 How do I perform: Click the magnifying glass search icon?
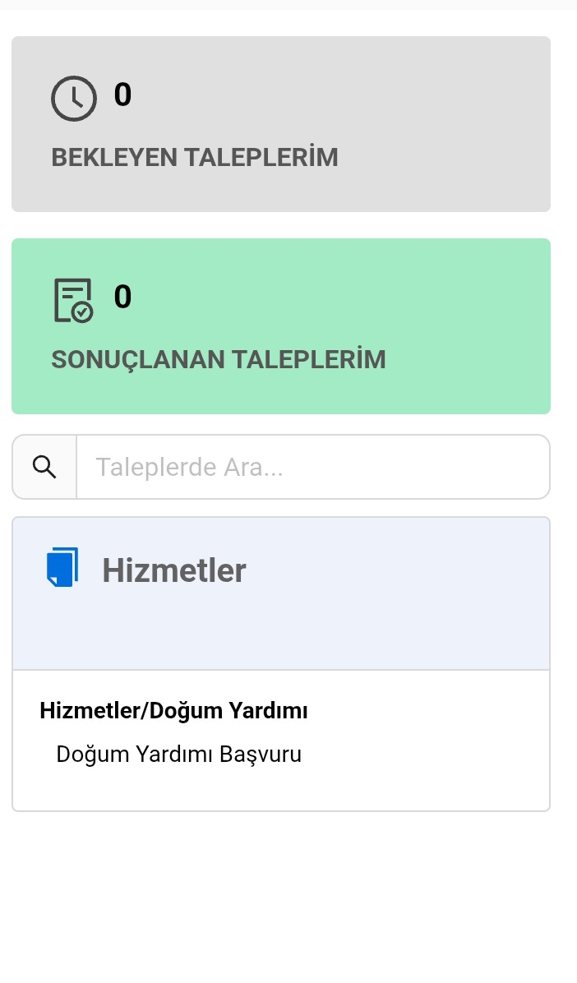[x=44, y=466]
